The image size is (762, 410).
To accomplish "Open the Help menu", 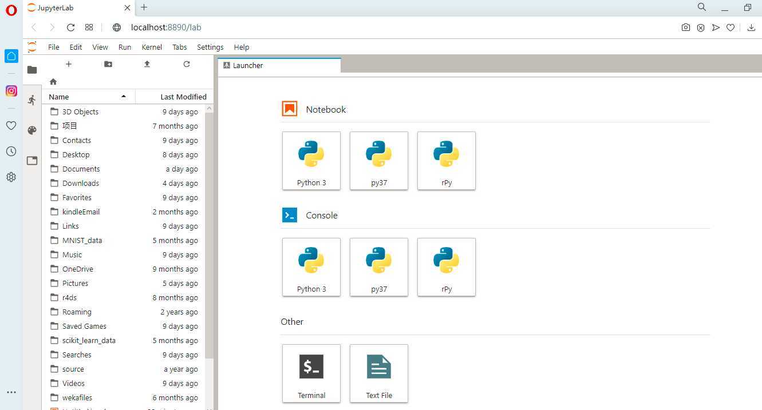I will [242, 47].
